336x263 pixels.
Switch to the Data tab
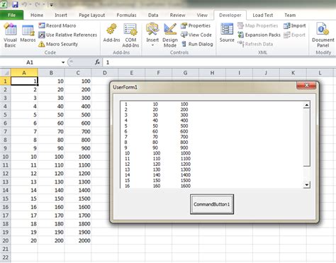tap(153, 15)
